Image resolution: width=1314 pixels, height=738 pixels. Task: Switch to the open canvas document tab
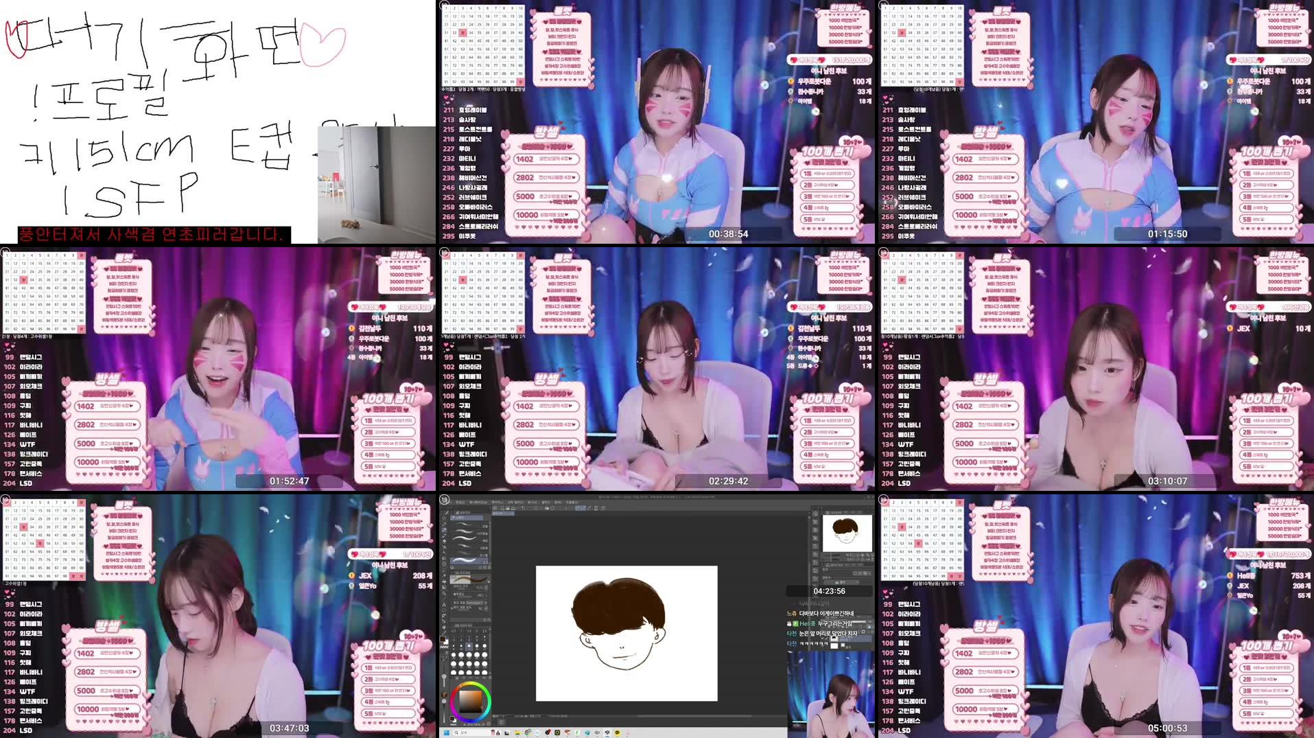[503, 514]
